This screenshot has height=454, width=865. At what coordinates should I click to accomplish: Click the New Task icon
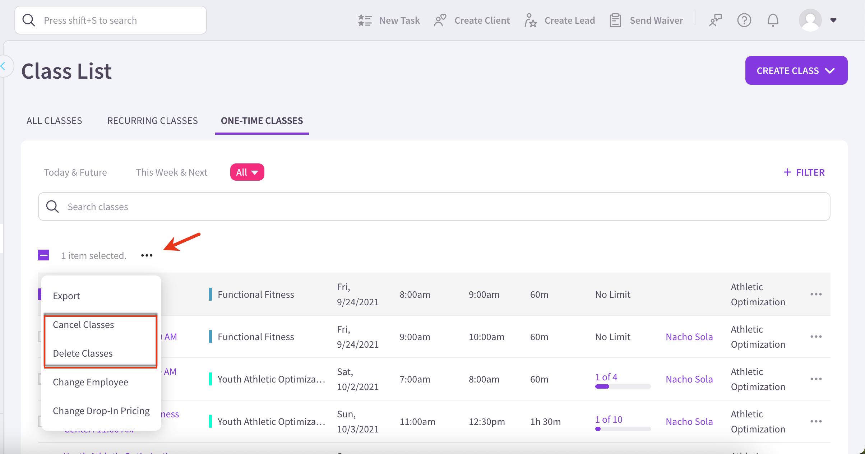pyautogui.click(x=365, y=20)
